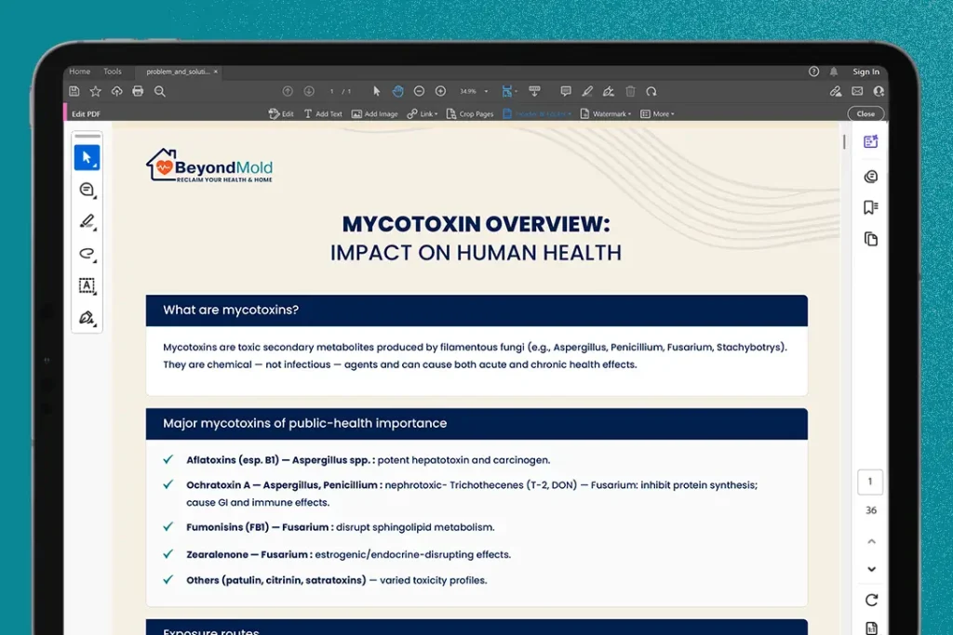The height and width of the screenshot is (635, 953).
Task: Click Sign In
Action: 866,72
